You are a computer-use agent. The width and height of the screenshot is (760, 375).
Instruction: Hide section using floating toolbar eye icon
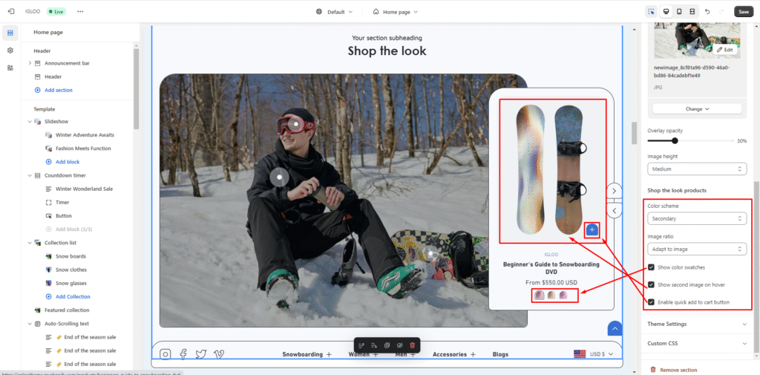point(399,345)
